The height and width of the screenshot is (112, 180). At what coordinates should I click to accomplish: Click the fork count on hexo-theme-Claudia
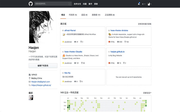click(x=83, y=63)
